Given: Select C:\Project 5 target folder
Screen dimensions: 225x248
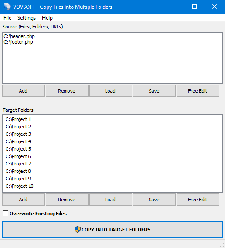Looking at the screenshot, I should [18, 149].
